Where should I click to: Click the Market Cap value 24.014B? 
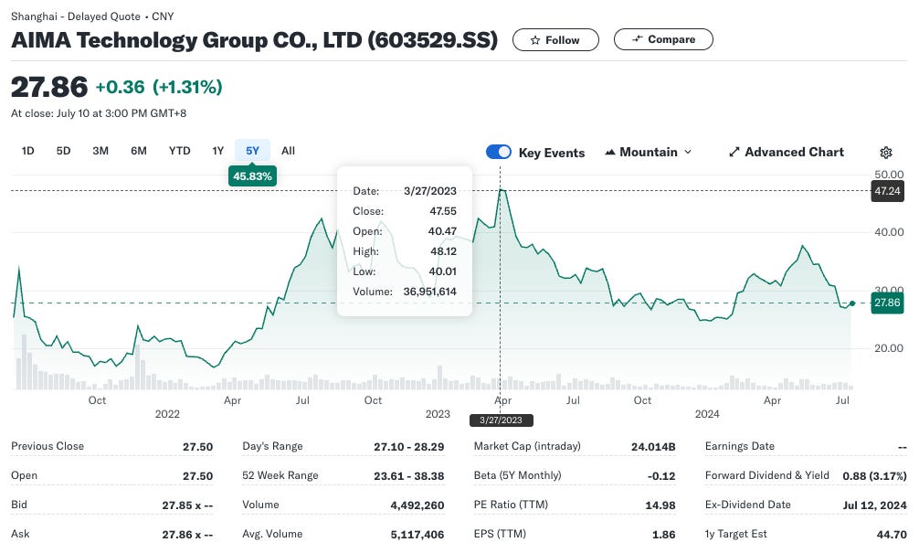click(x=653, y=447)
